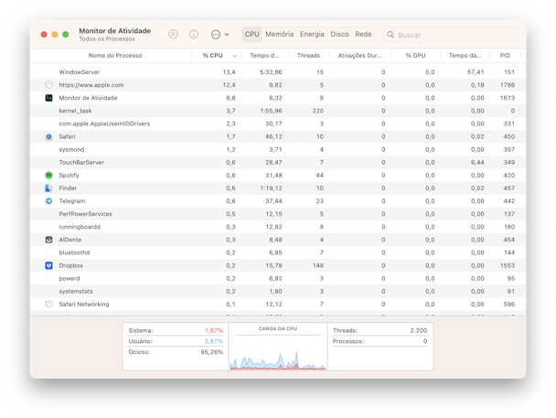Select the PerfPowerServices process name
The height and width of the screenshot is (418, 556).
click(85, 214)
